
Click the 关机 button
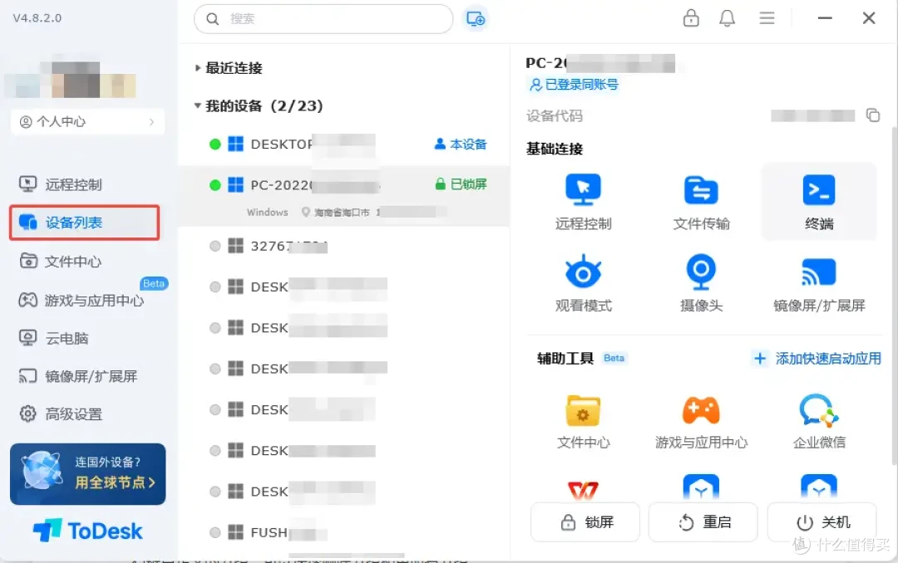[822, 521]
